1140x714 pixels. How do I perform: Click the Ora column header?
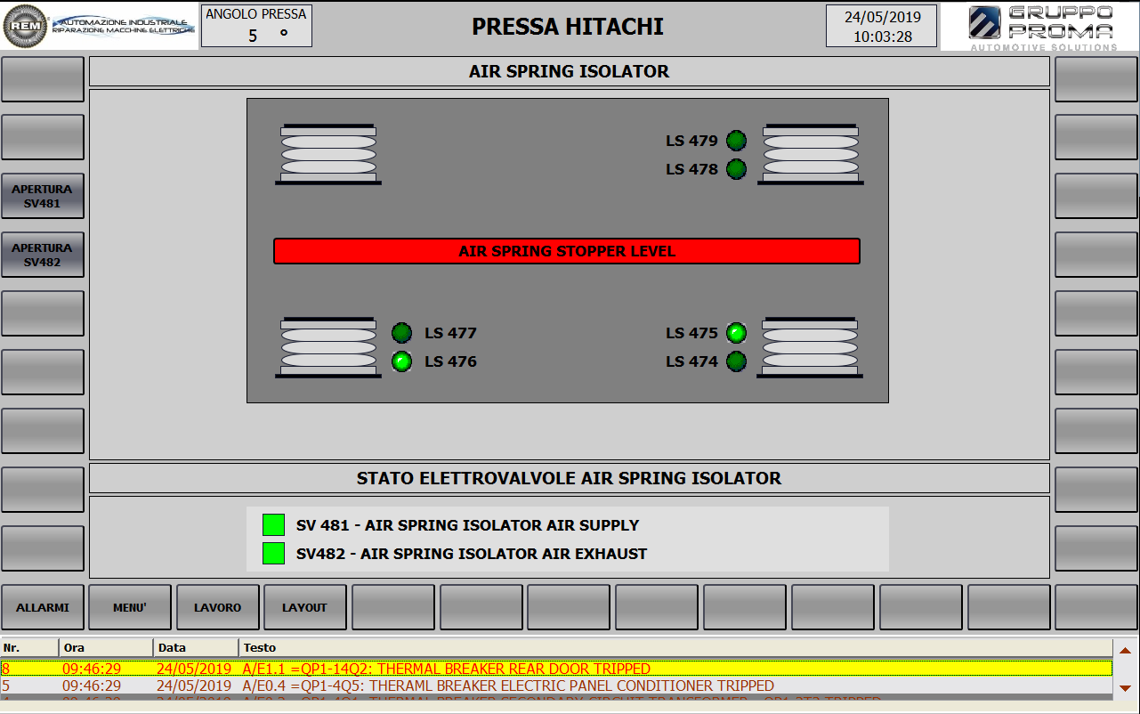107,647
